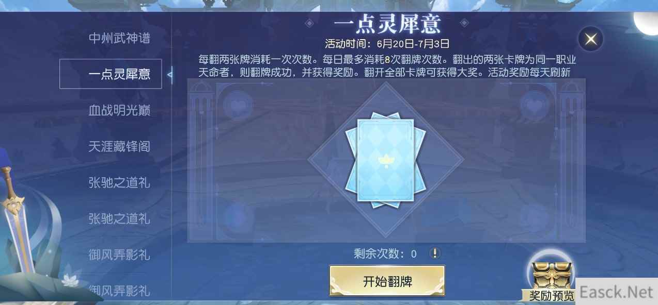The image size is (658, 305).
Task: Tap the bottom-right faded card slot
Action: (x=535, y=216)
